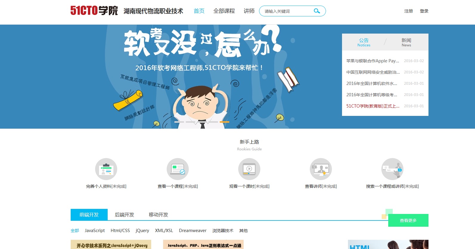The image size is (475, 249).
Task: Click the view-lecturer guide icon
Action: pos(321,169)
